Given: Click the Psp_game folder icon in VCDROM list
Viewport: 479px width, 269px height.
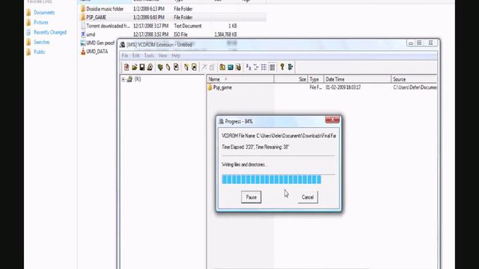Looking at the screenshot, I should pos(210,87).
